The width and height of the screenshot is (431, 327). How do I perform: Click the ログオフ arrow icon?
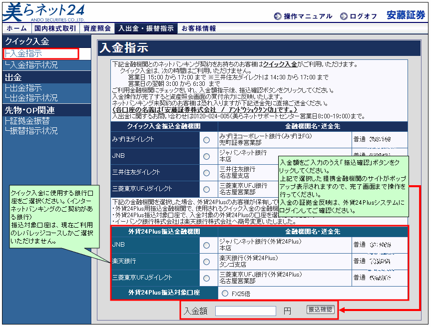point(344,16)
